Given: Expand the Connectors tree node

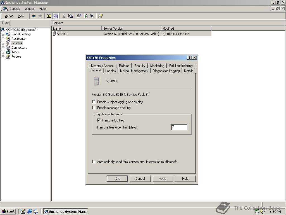Looking at the screenshot, I should pos(3,48).
